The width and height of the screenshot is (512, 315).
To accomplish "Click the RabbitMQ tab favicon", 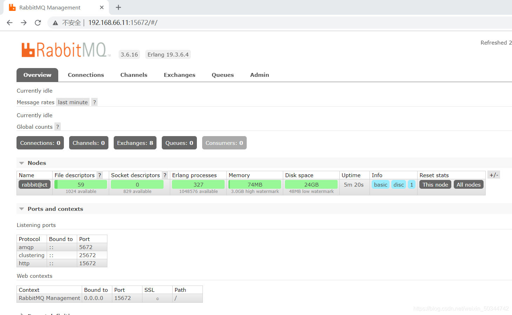I will coord(12,7).
